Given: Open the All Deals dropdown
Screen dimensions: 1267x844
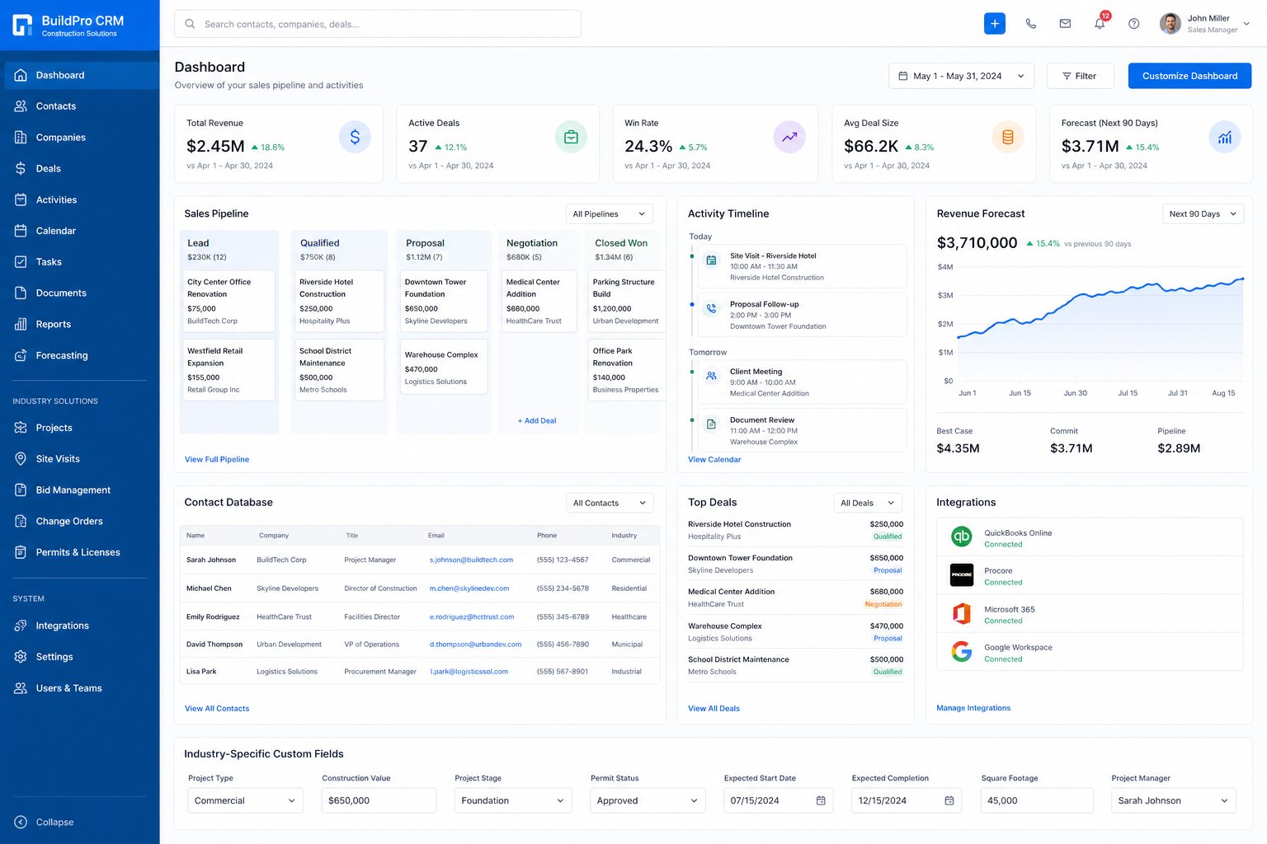Looking at the screenshot, I should [x=868, y=503].
